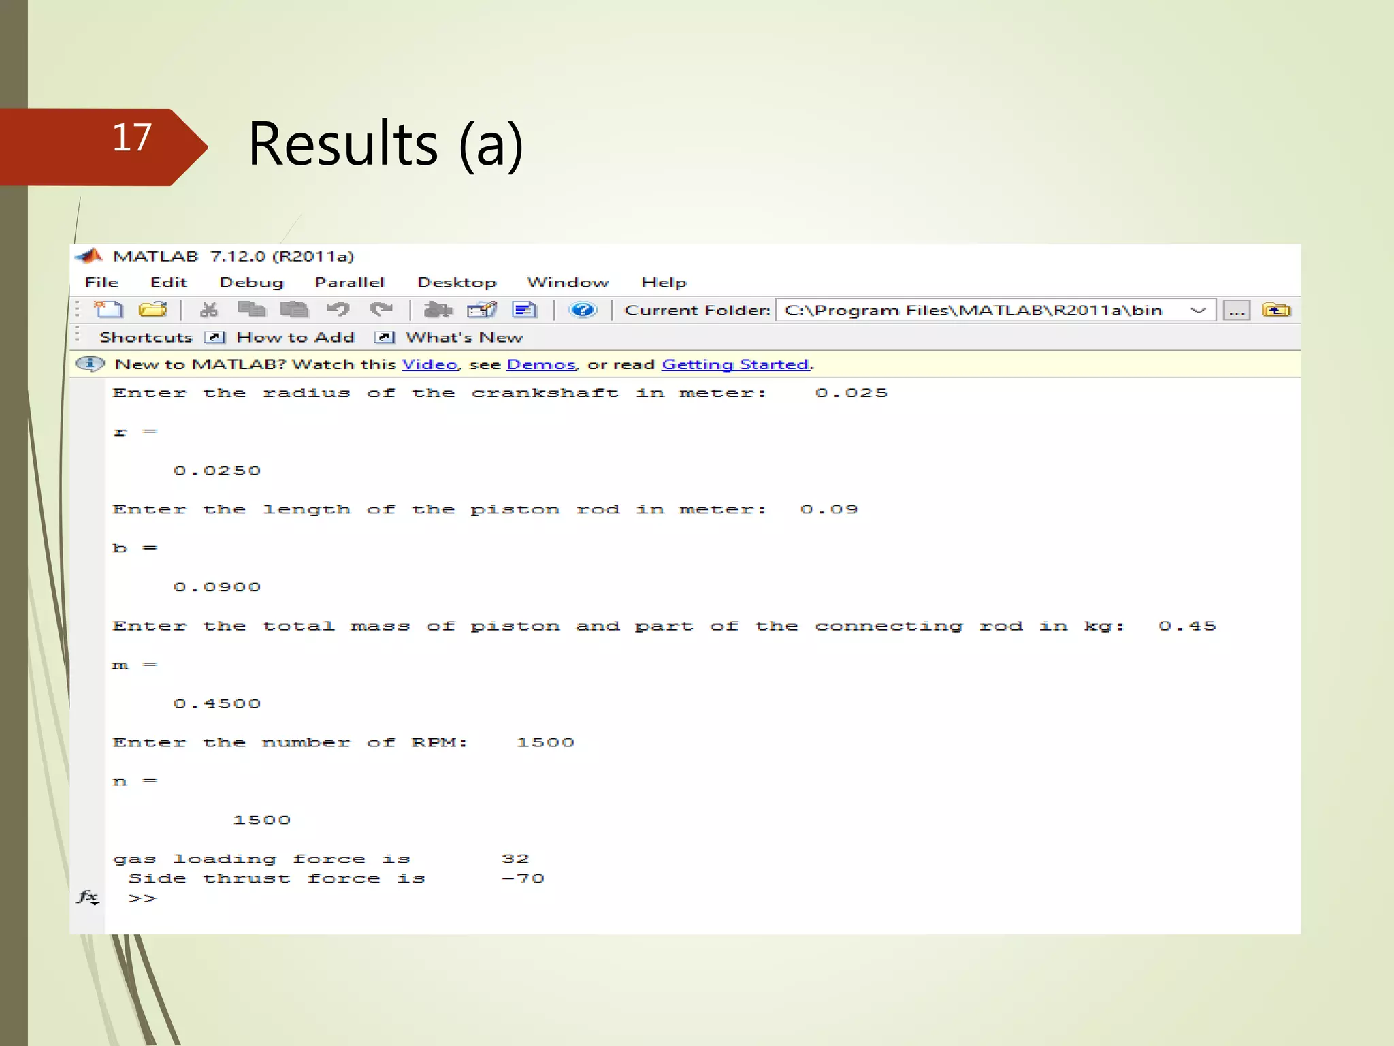Click the info icon in the message bar
Image resolution: width=1394 pixels, height=1046 pixels.
click(90, 364)
